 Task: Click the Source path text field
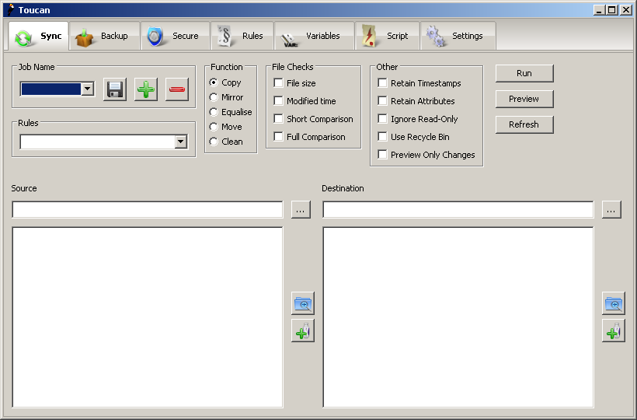tap(148, 210)
